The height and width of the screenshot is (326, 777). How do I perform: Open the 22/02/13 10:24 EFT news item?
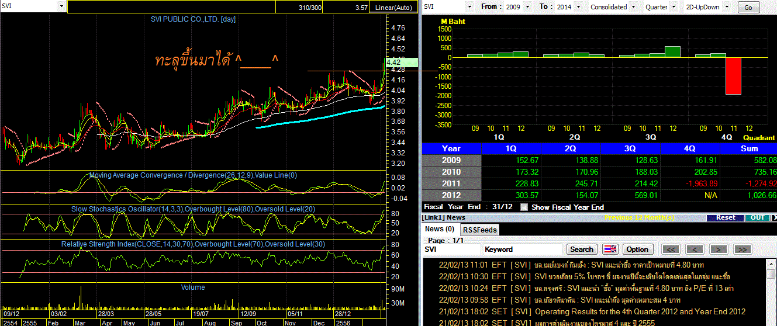click(x=586, y=288)
